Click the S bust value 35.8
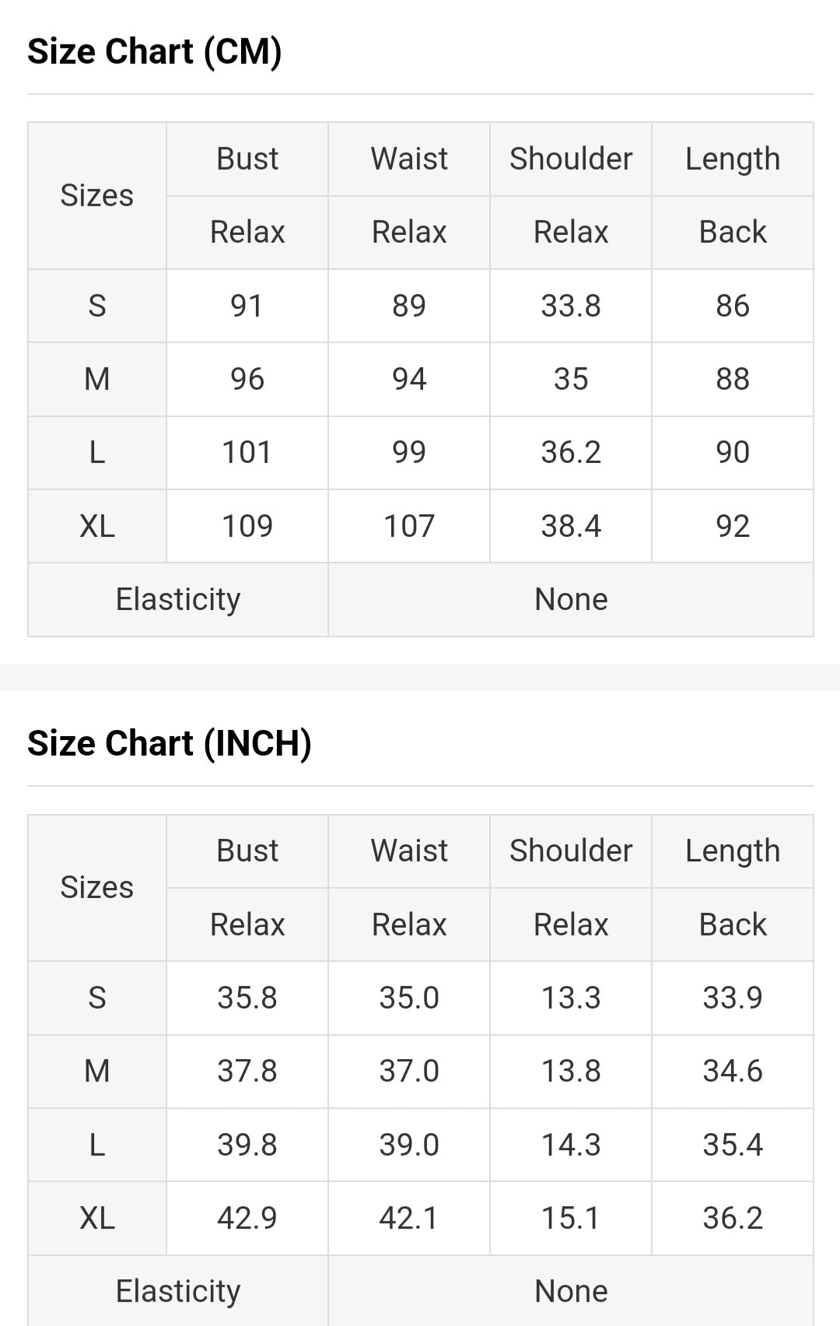The height and width of the screenshot is (1326, 840). [247, 998]
